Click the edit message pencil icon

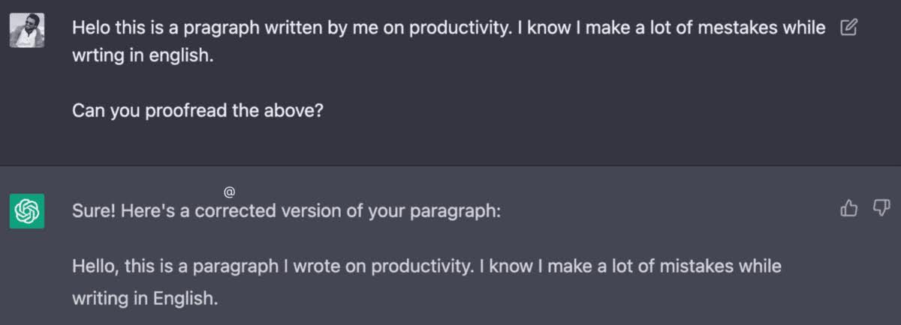tap(848, 28)
